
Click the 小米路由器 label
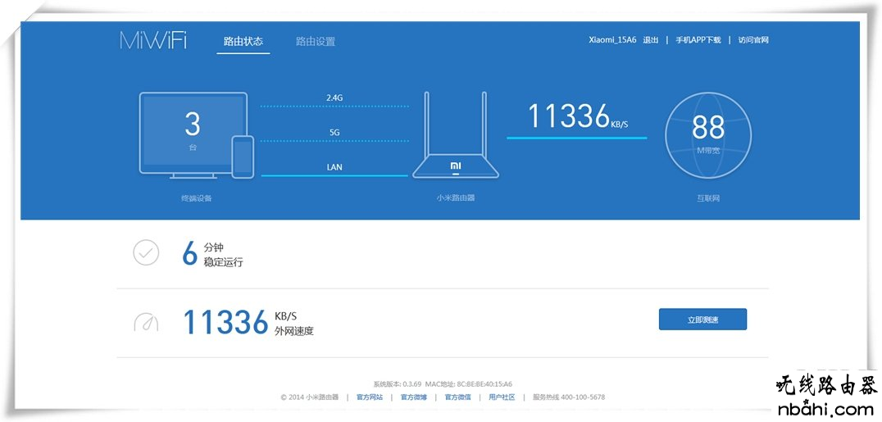point(456,198)
